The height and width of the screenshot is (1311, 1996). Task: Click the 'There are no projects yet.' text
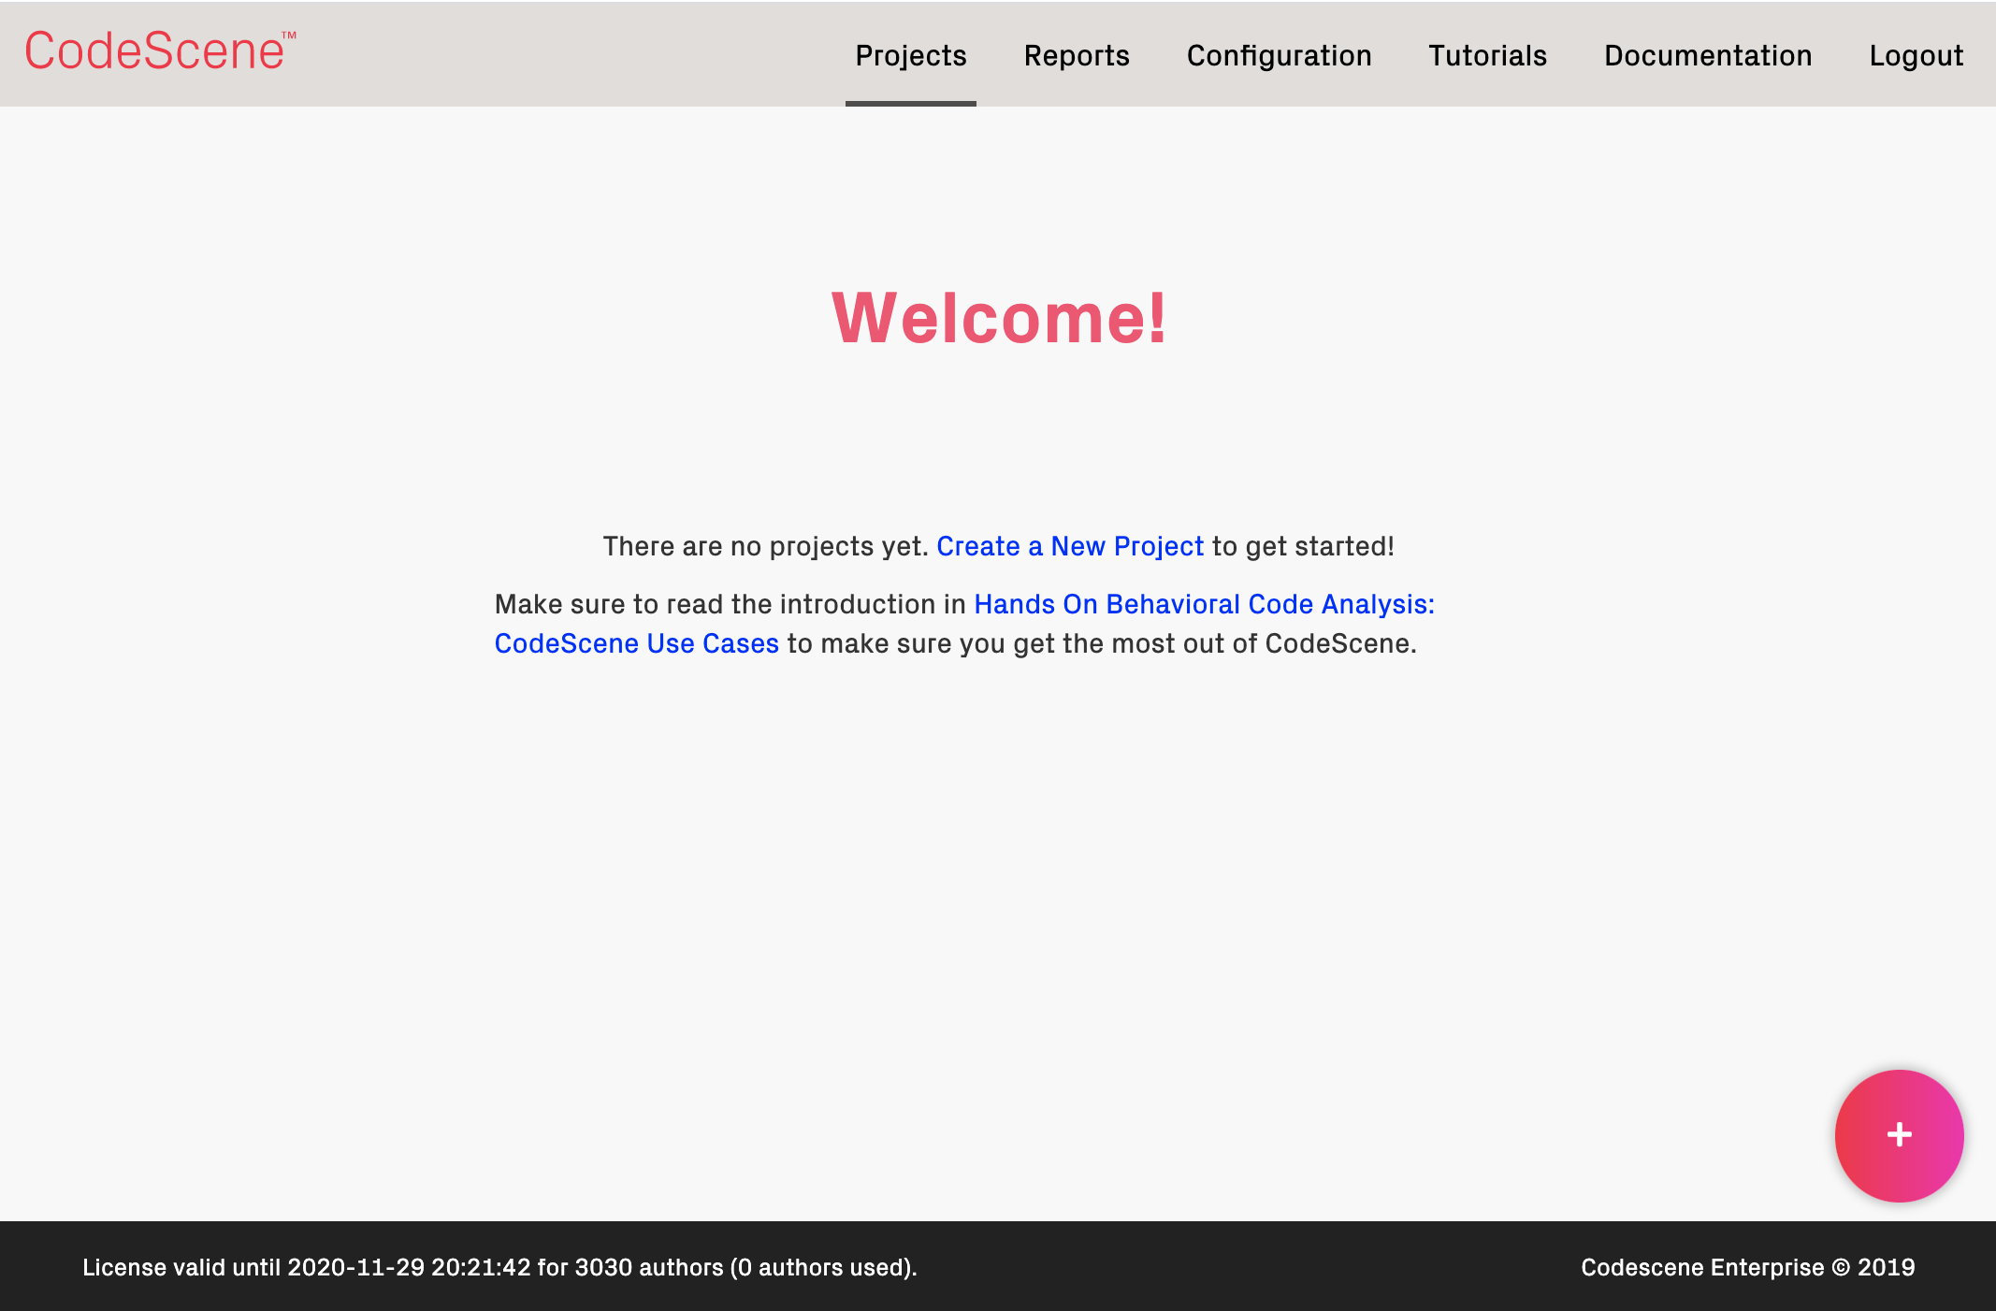[765, 546]
